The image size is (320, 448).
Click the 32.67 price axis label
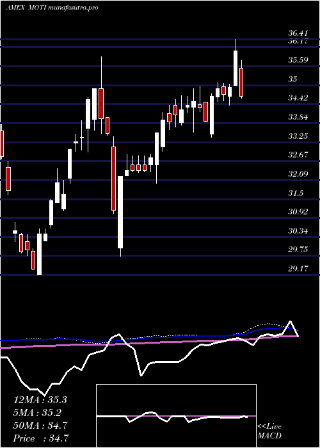[x=298, y=155]
